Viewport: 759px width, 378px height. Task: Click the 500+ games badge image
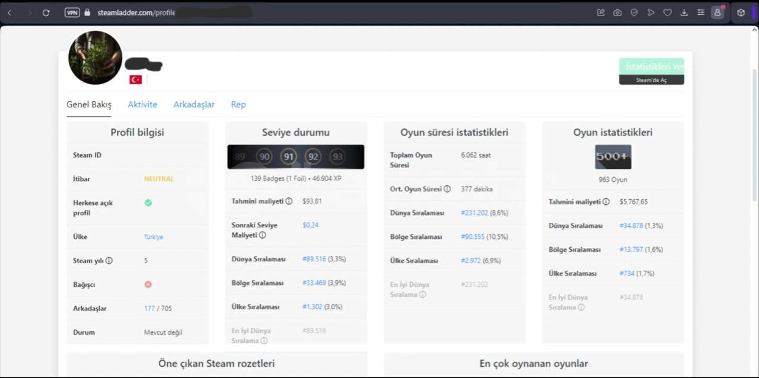[x=613, y=157]
